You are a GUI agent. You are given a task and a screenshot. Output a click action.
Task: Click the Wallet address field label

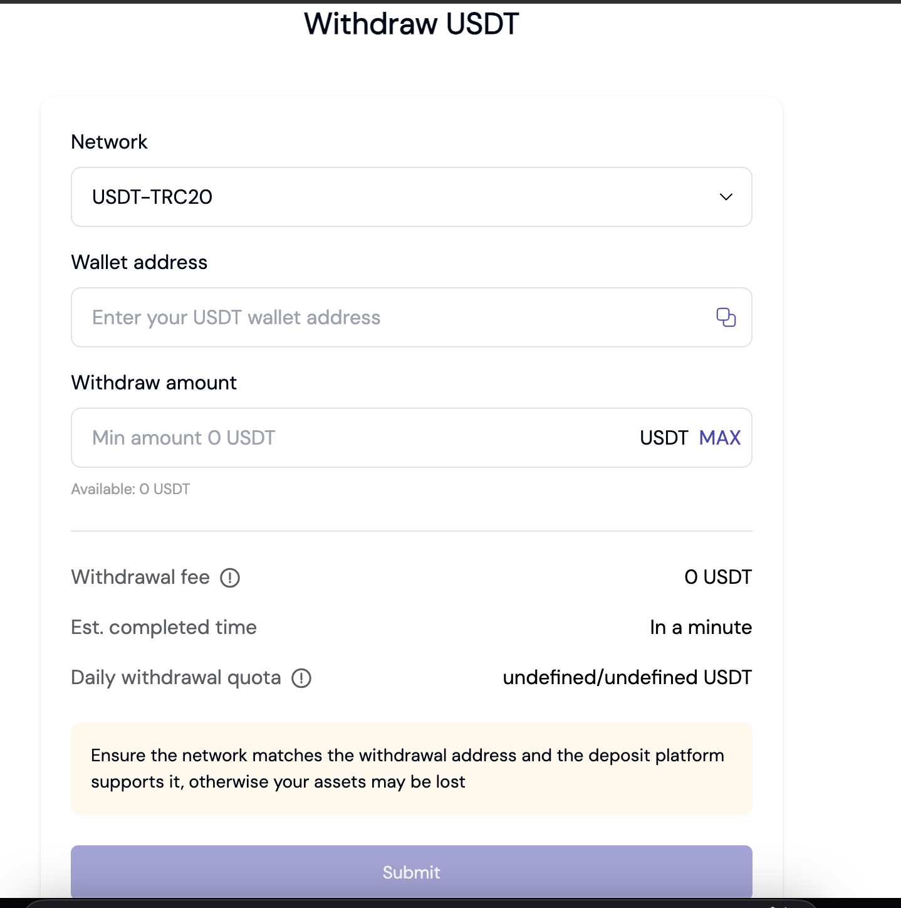139,262
